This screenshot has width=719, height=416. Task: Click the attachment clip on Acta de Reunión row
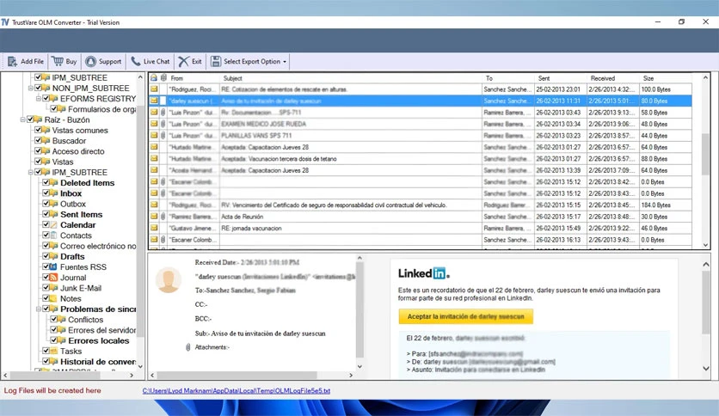(x=163, y=217)
